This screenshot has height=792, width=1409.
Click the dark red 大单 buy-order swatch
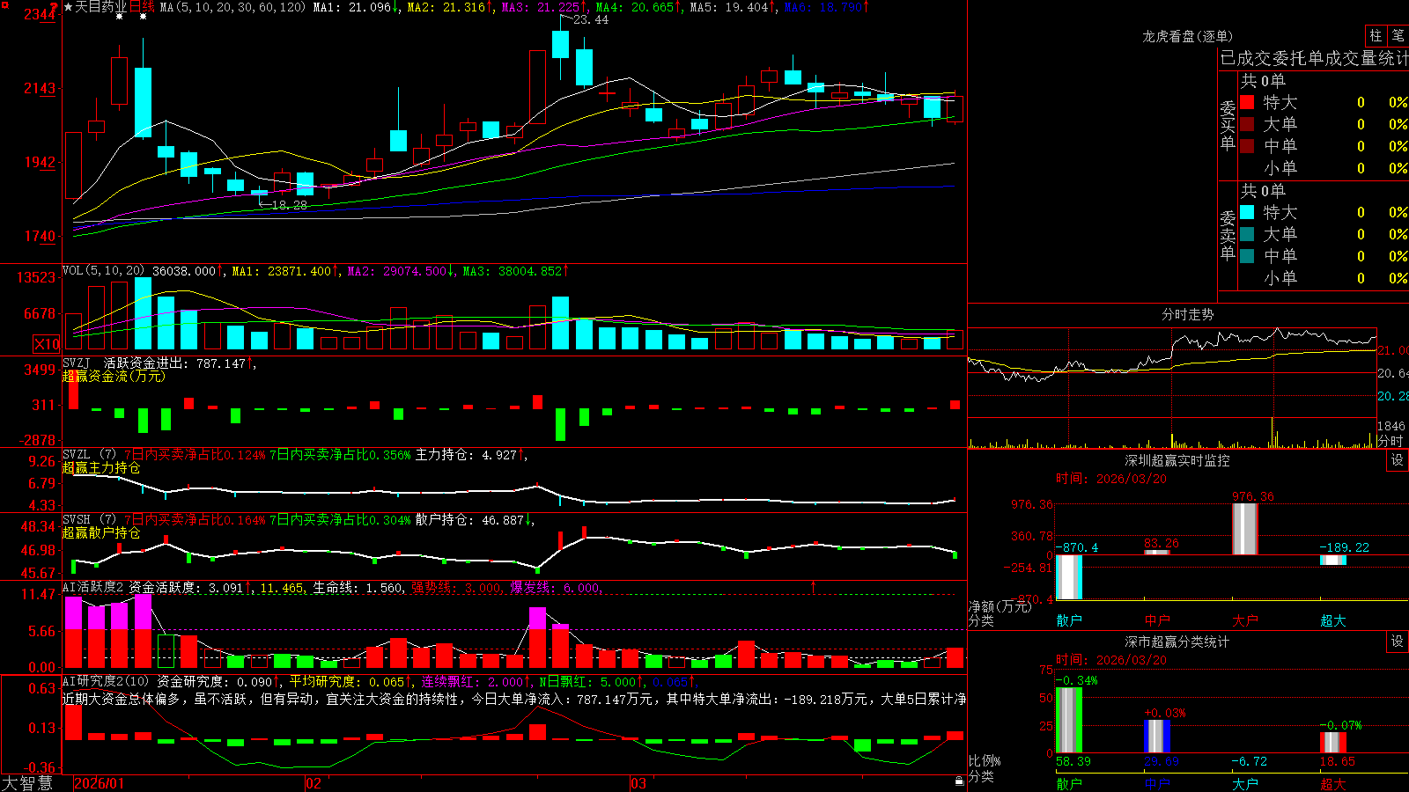click(x=1247, y=124)
